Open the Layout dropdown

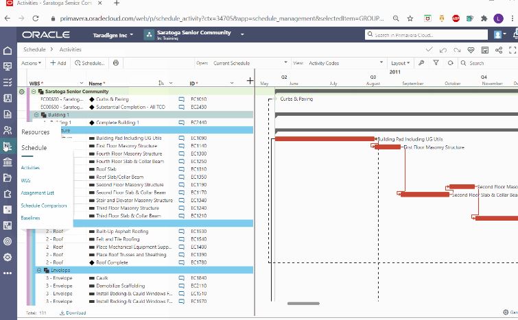[x=400, y=63]
